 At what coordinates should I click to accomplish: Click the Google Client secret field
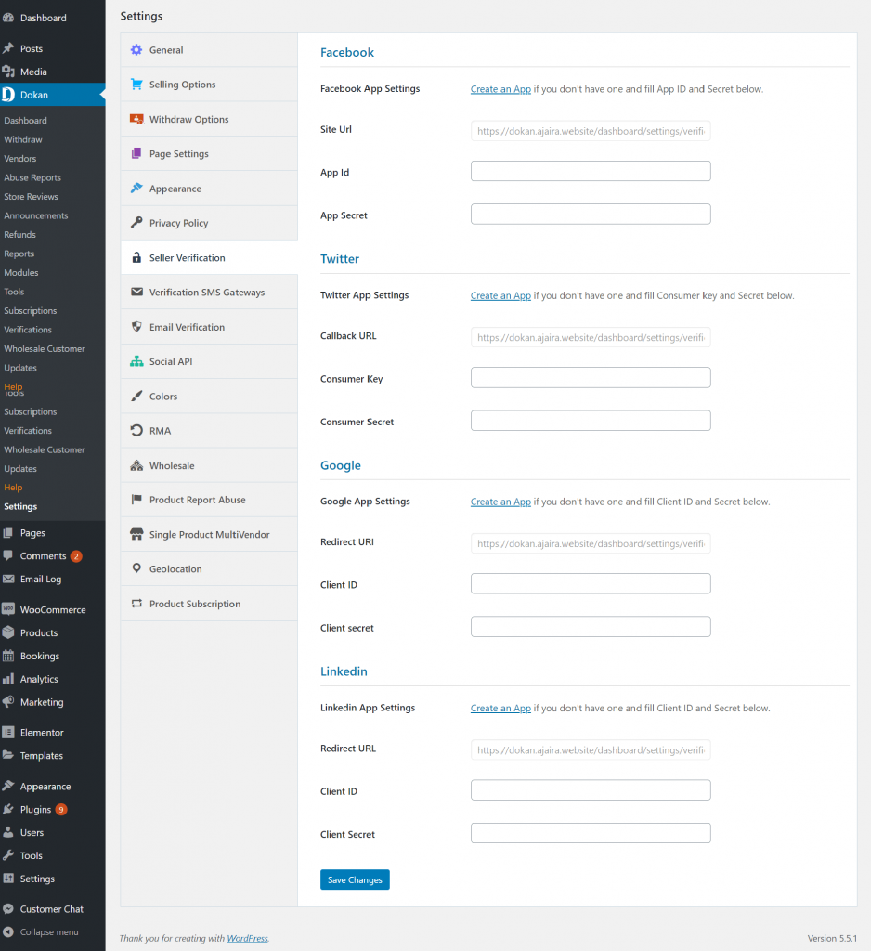click(591, 627)
